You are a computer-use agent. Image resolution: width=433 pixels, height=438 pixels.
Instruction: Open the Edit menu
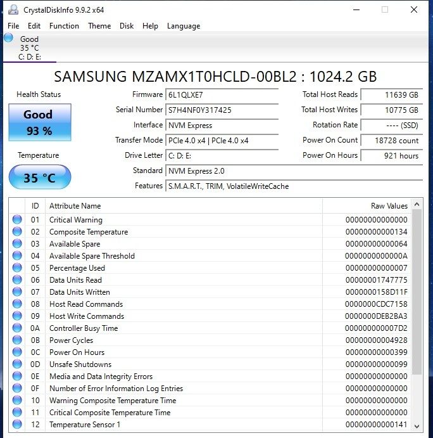[34, 26]
